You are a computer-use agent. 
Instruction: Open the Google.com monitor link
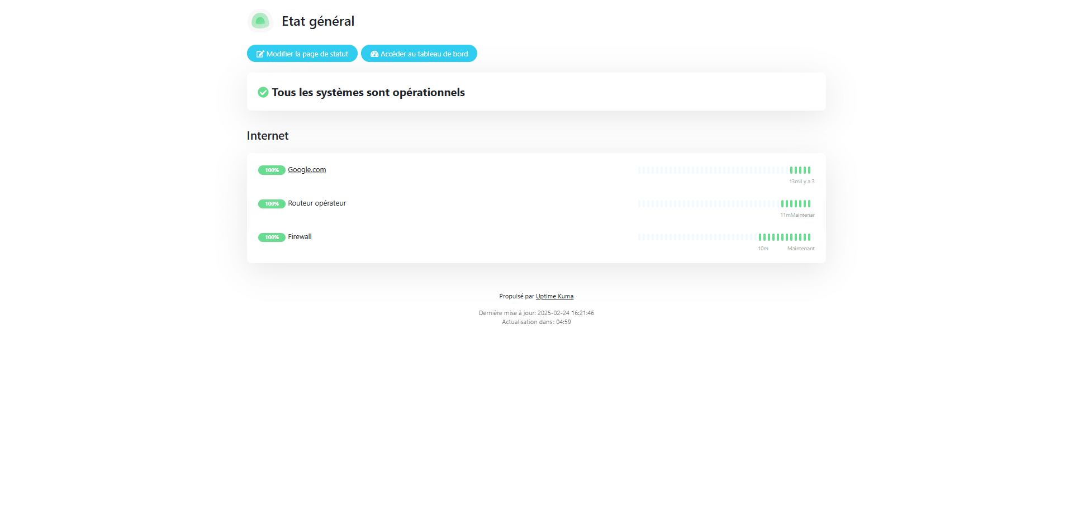click(307, 170)
